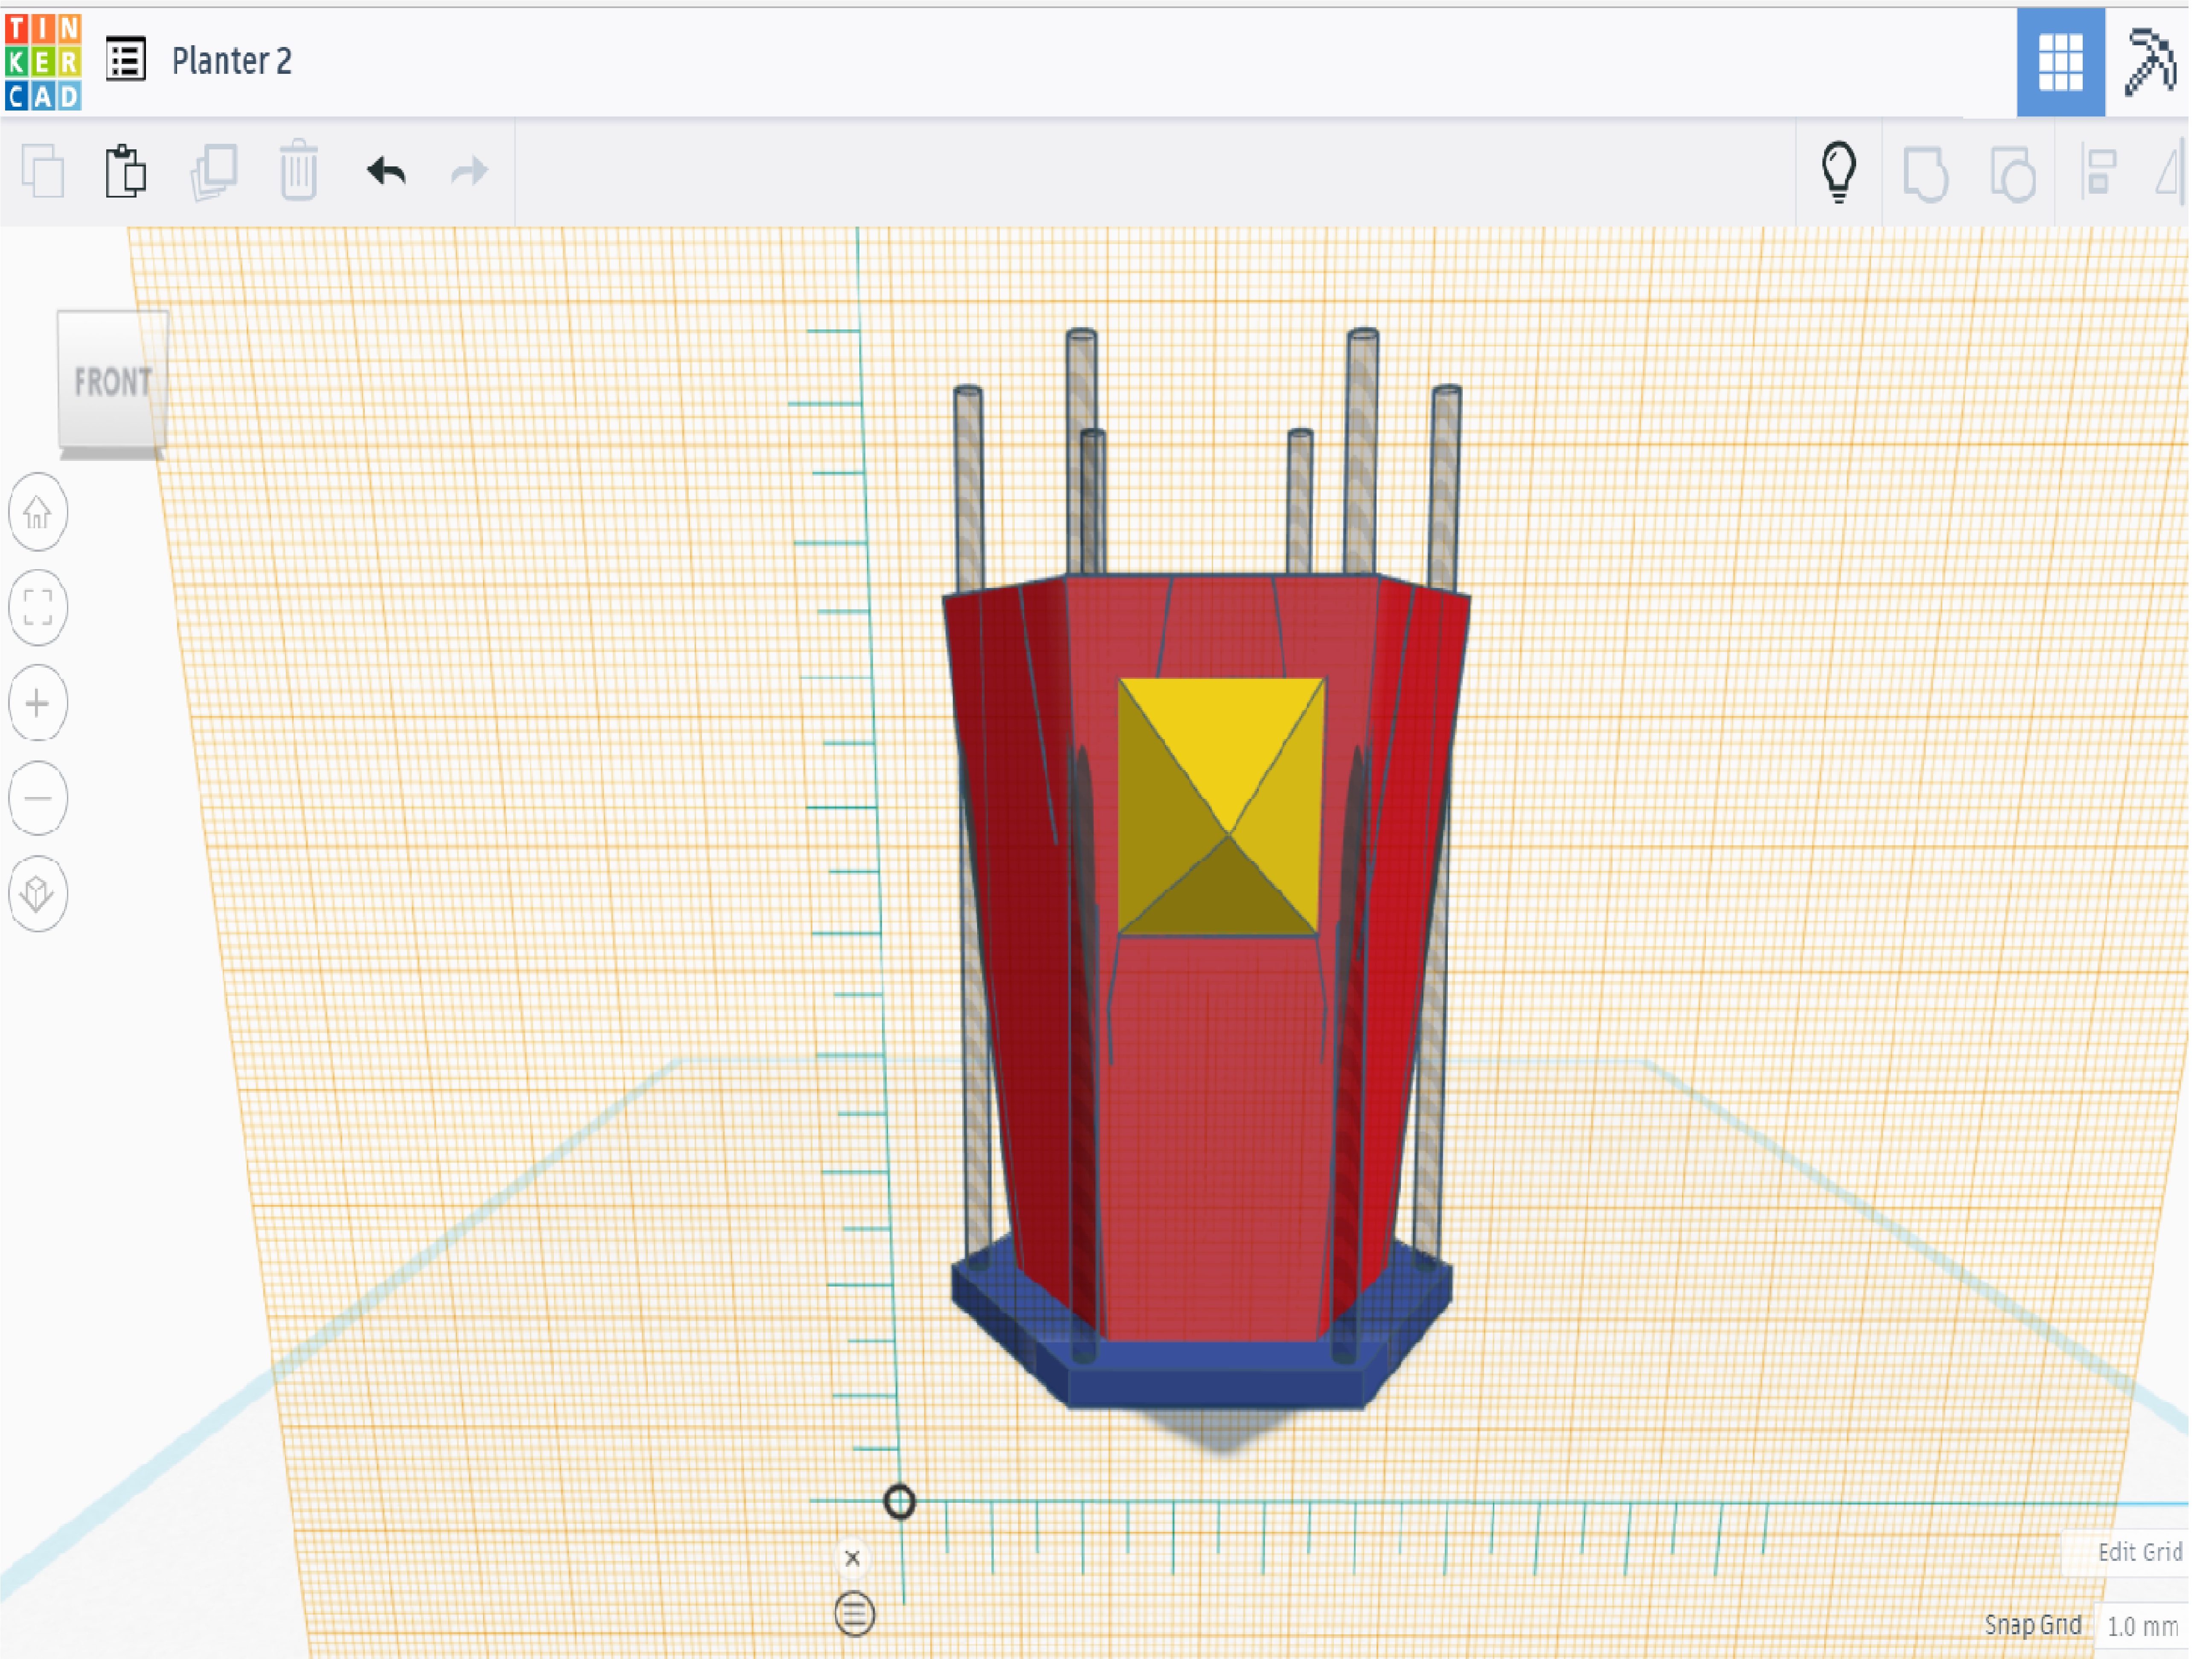Screen dimensions: 2212x1659
Task: Open the Snap Grid 1.0 mm dropdown
Action: (2142, 1626)
